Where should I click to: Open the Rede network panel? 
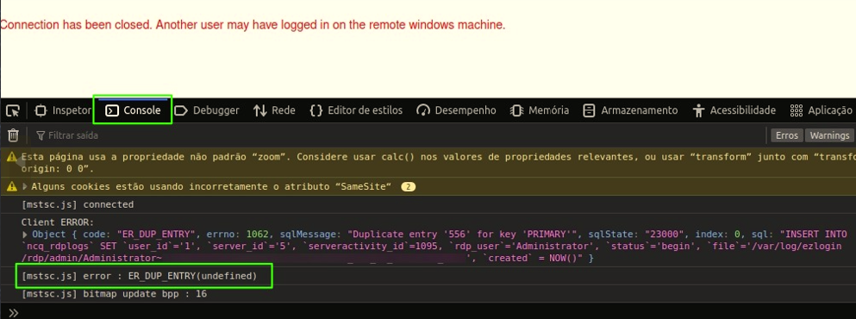[275, 110]
